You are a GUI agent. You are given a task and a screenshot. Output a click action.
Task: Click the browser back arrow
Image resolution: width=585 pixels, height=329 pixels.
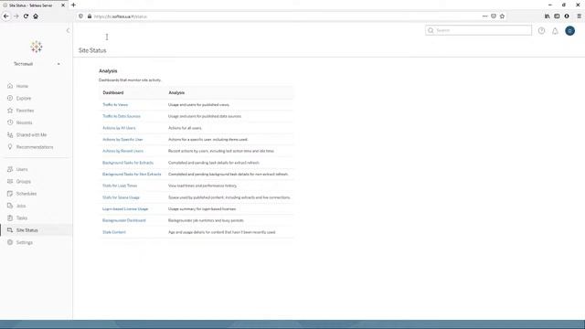[x=6, y=16]
